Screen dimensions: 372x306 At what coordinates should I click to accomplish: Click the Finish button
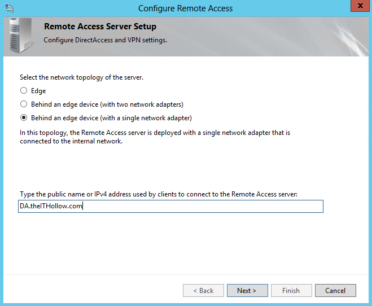pos(291,291)
